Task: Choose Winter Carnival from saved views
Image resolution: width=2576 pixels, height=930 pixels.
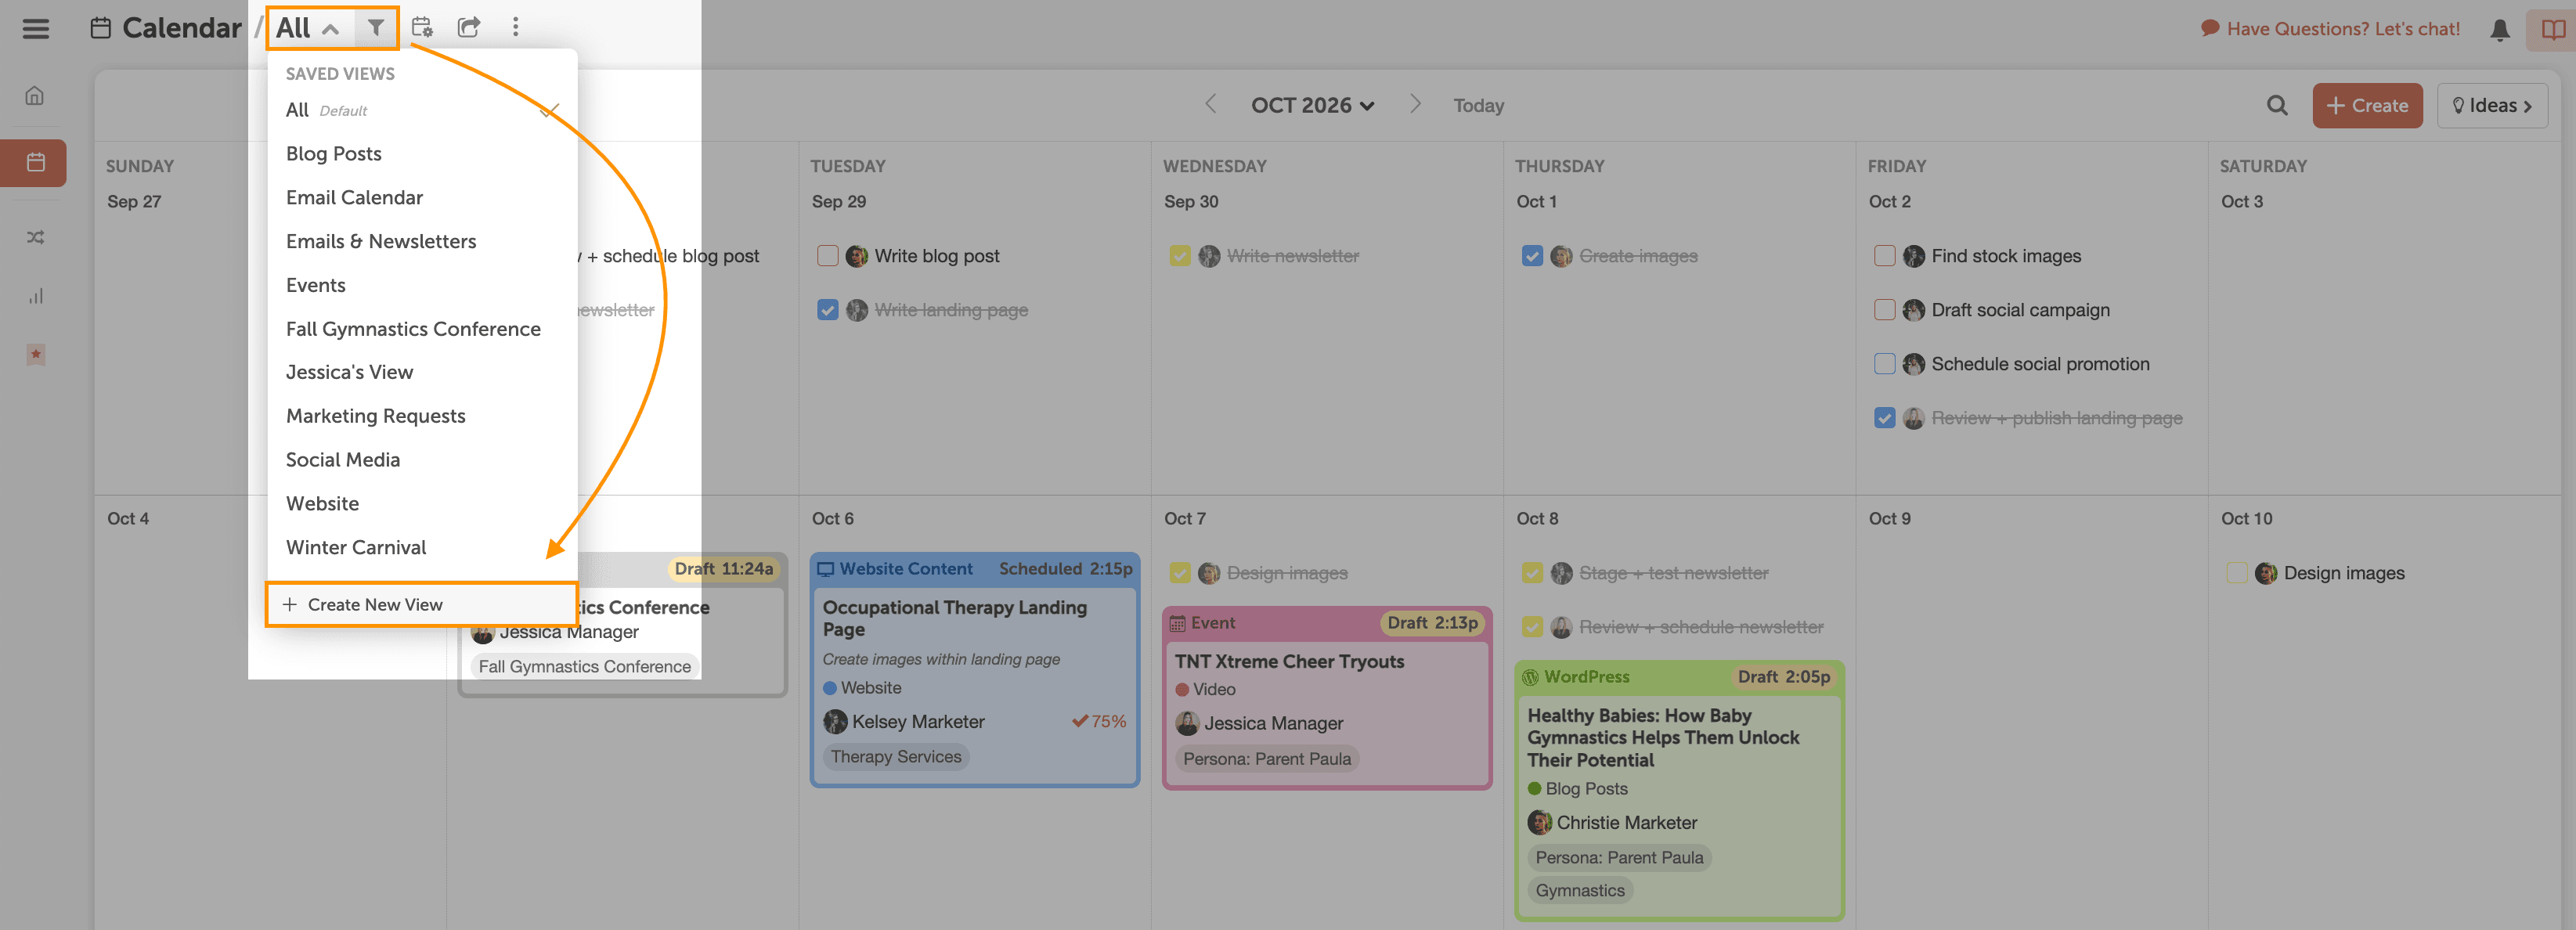Action: click(355, 547)
